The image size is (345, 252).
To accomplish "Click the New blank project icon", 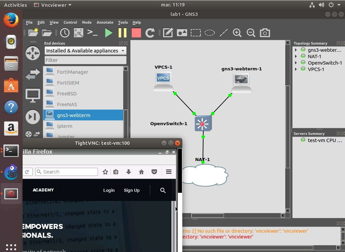I will [x=33, y=32].
